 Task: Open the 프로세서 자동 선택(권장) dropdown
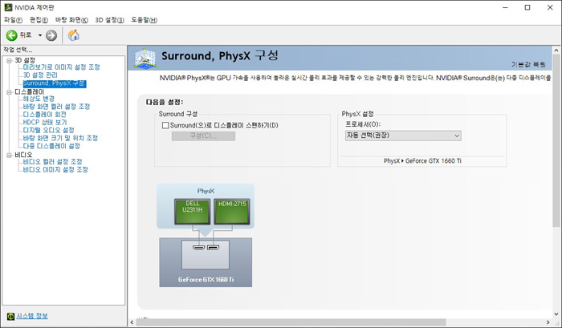403,136
